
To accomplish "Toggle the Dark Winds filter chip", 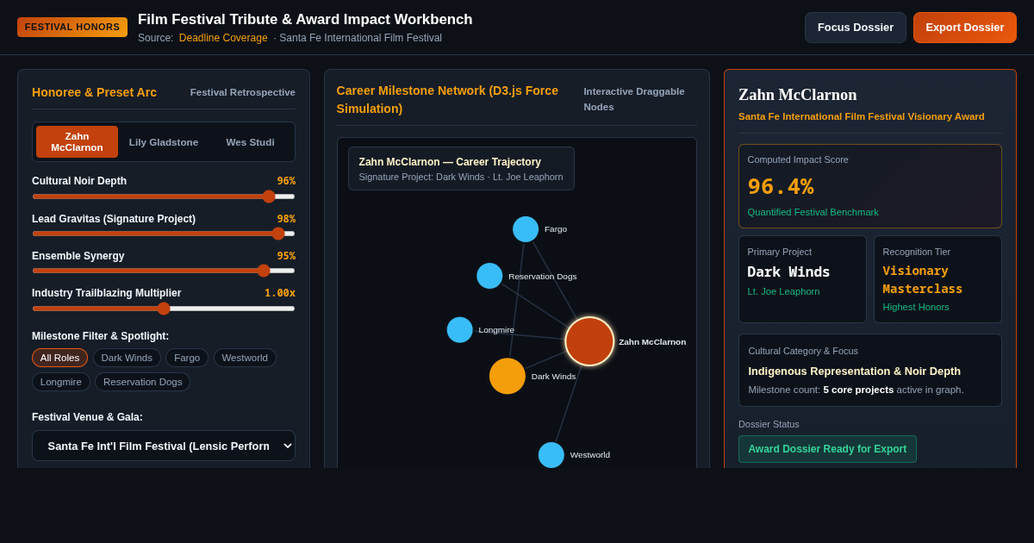I will coord(127,358).
